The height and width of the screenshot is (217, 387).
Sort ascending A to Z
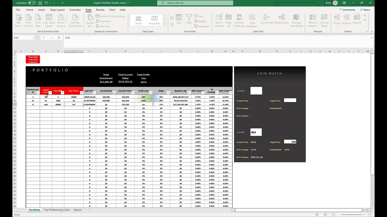point(172,17)
